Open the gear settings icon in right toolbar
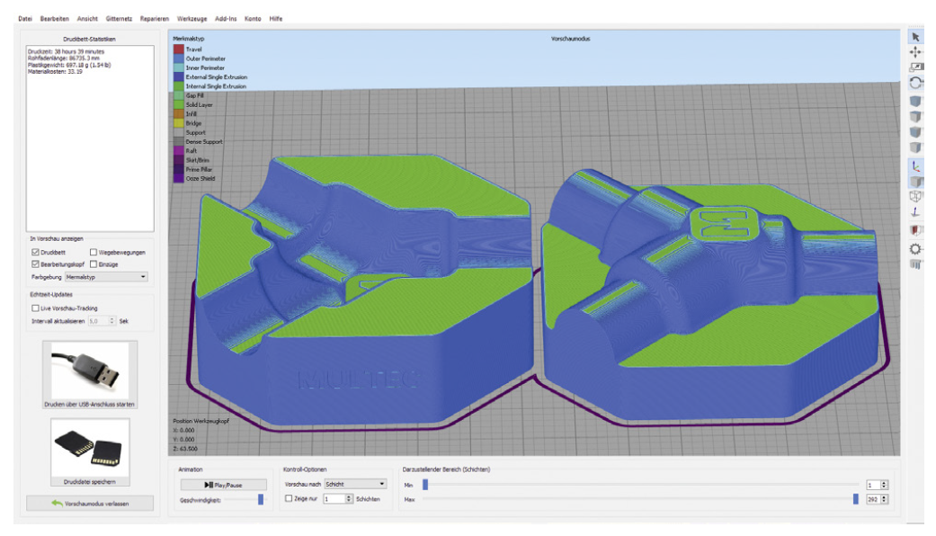The image size is (936, 536). tap(915, 248)
